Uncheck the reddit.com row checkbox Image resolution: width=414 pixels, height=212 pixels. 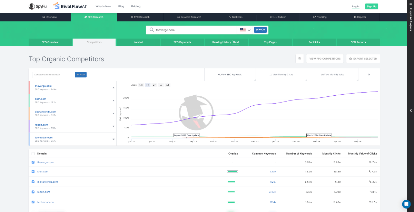pos(33,192)
